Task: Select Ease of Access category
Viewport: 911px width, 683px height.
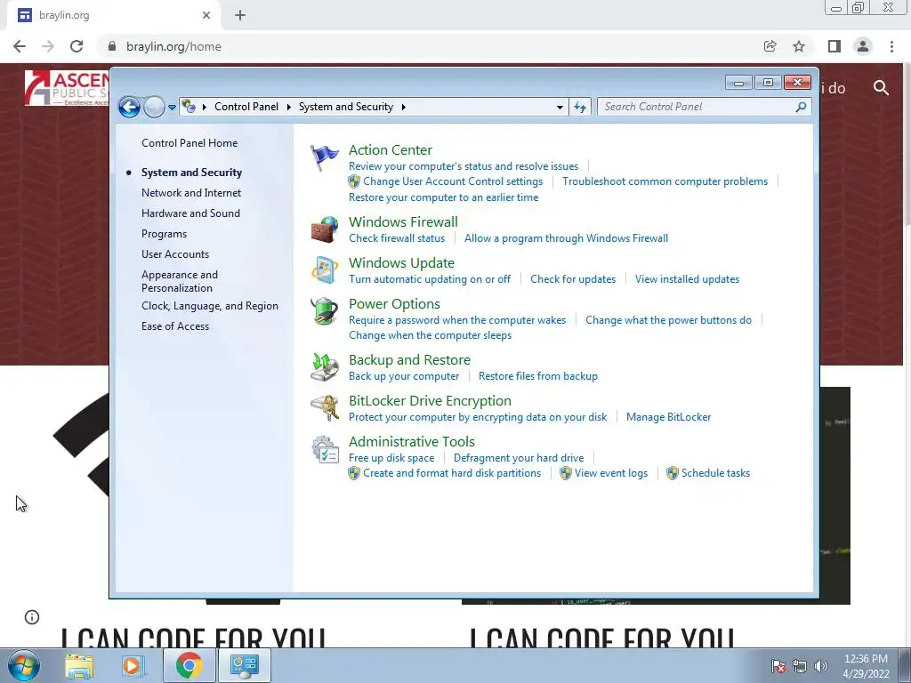Action: tap(175, 326)
